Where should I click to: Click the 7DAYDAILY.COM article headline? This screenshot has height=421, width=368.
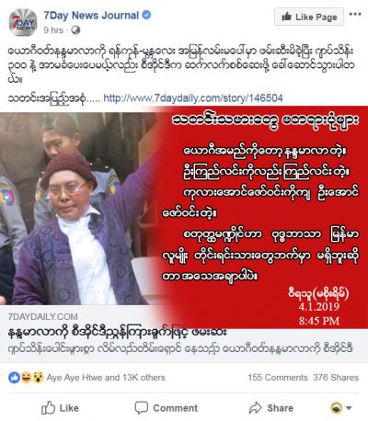pyautogui.click(x=117, y=332)
